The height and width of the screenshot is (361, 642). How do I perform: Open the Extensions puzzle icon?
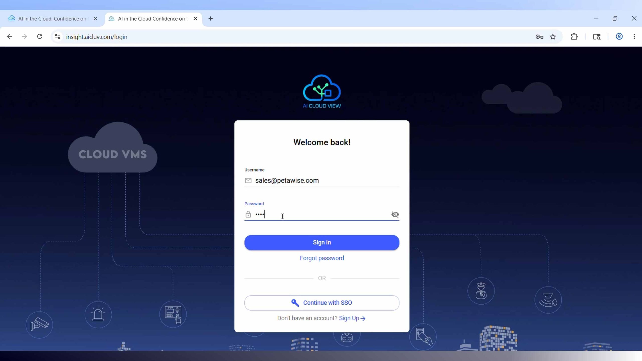pyautogui.click(x=574, y=37)
